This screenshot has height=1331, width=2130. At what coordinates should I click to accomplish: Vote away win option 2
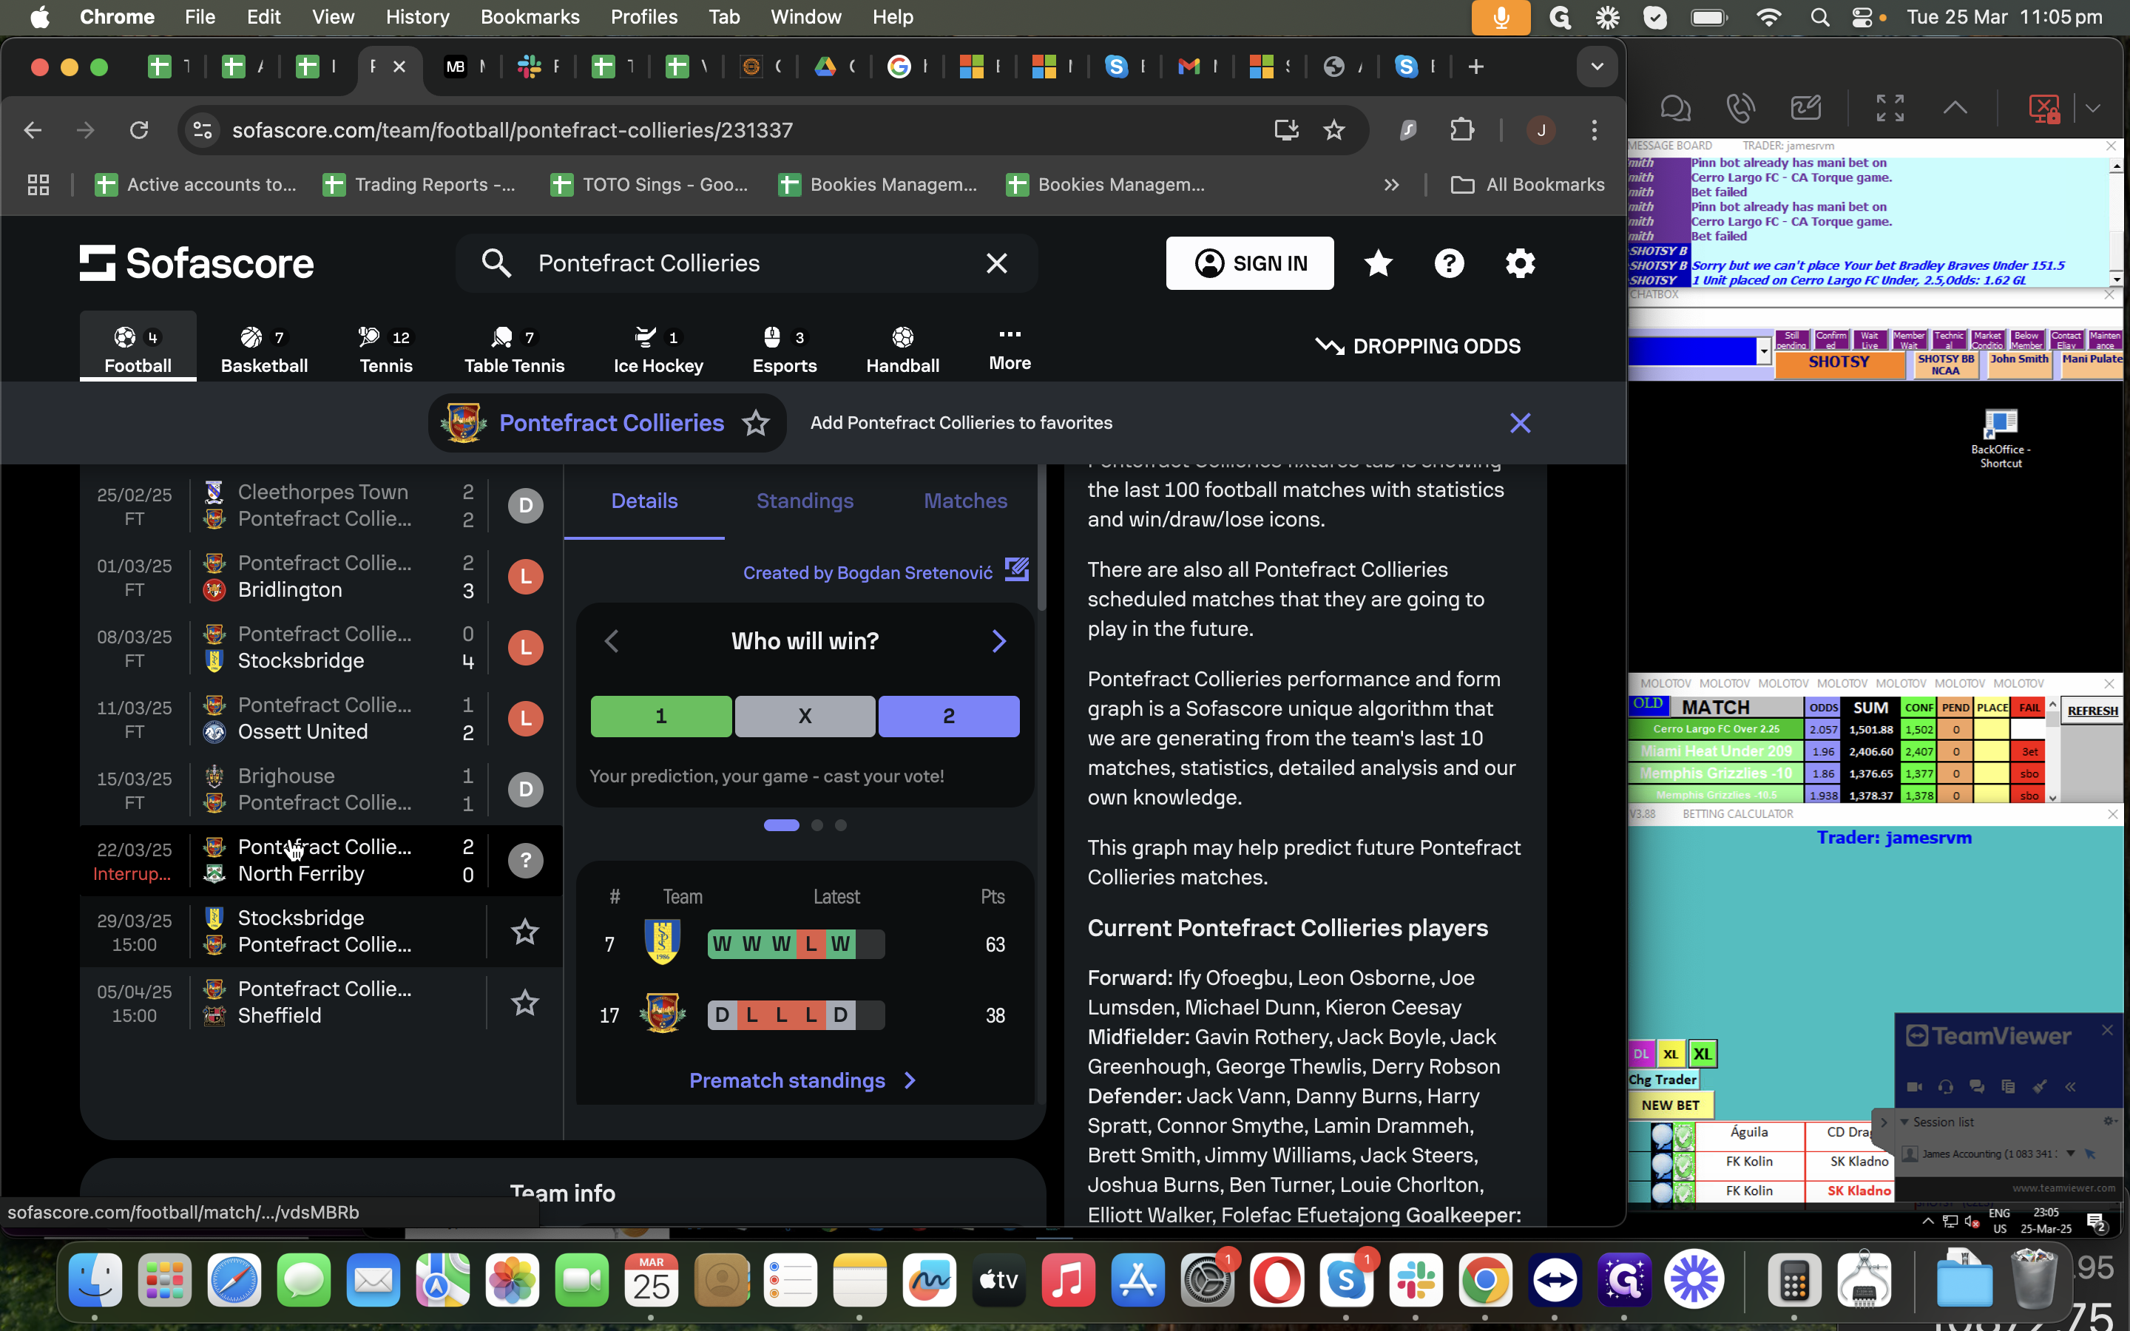pos(949,717)
